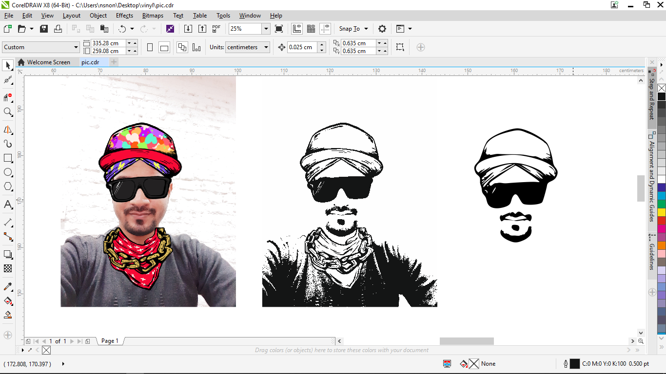Open the Bitmaps menu

point(153,16)
